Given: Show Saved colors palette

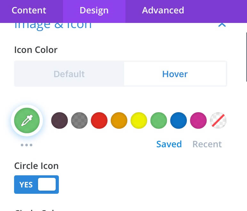Looking at the screenshot, I should (x=169, y=144).
